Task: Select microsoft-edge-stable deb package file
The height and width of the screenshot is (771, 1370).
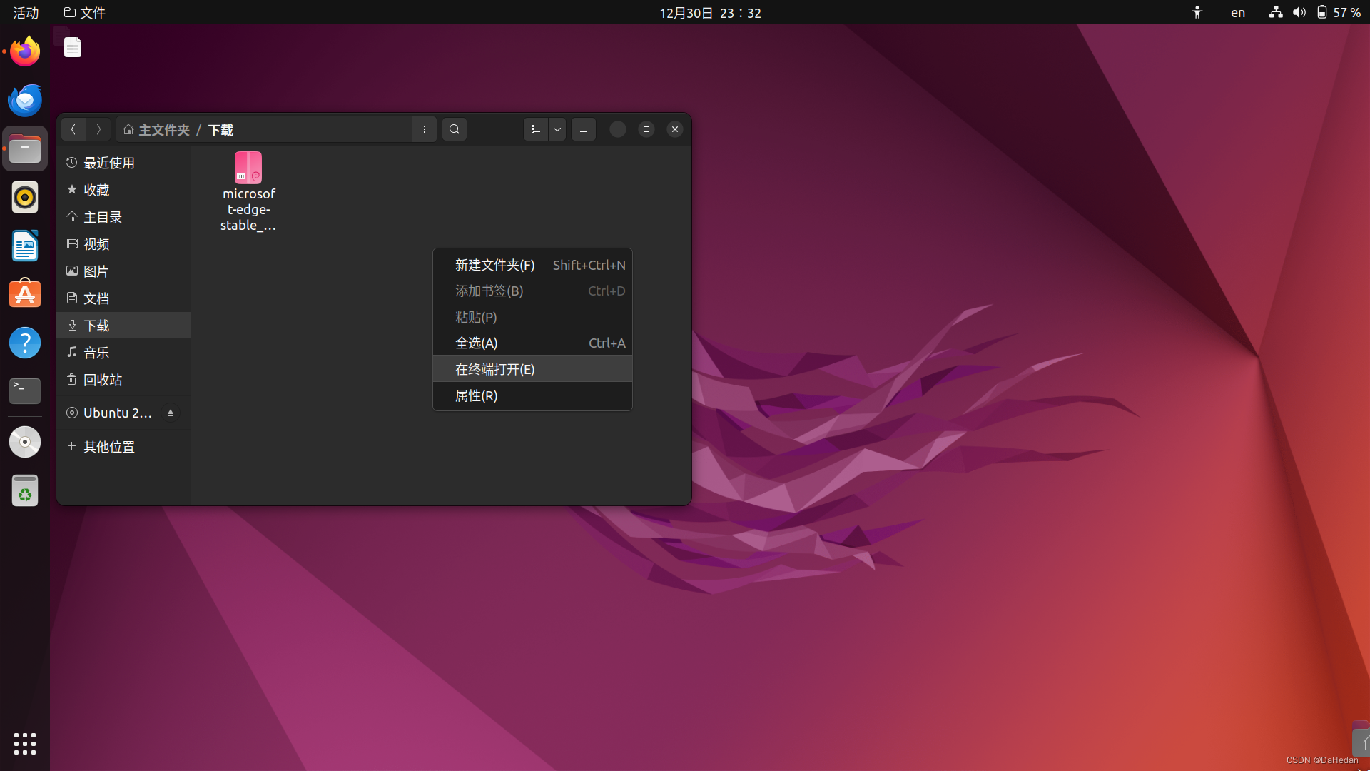Action: point(248,168)
